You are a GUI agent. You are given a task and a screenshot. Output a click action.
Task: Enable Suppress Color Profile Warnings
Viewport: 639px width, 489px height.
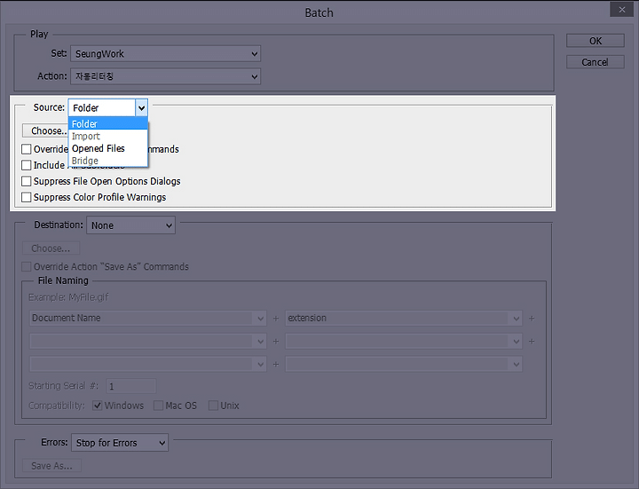coord(27,197)
